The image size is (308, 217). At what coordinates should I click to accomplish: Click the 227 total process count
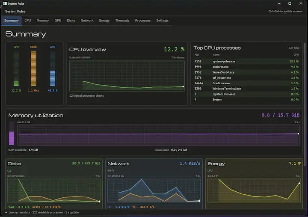294,48
